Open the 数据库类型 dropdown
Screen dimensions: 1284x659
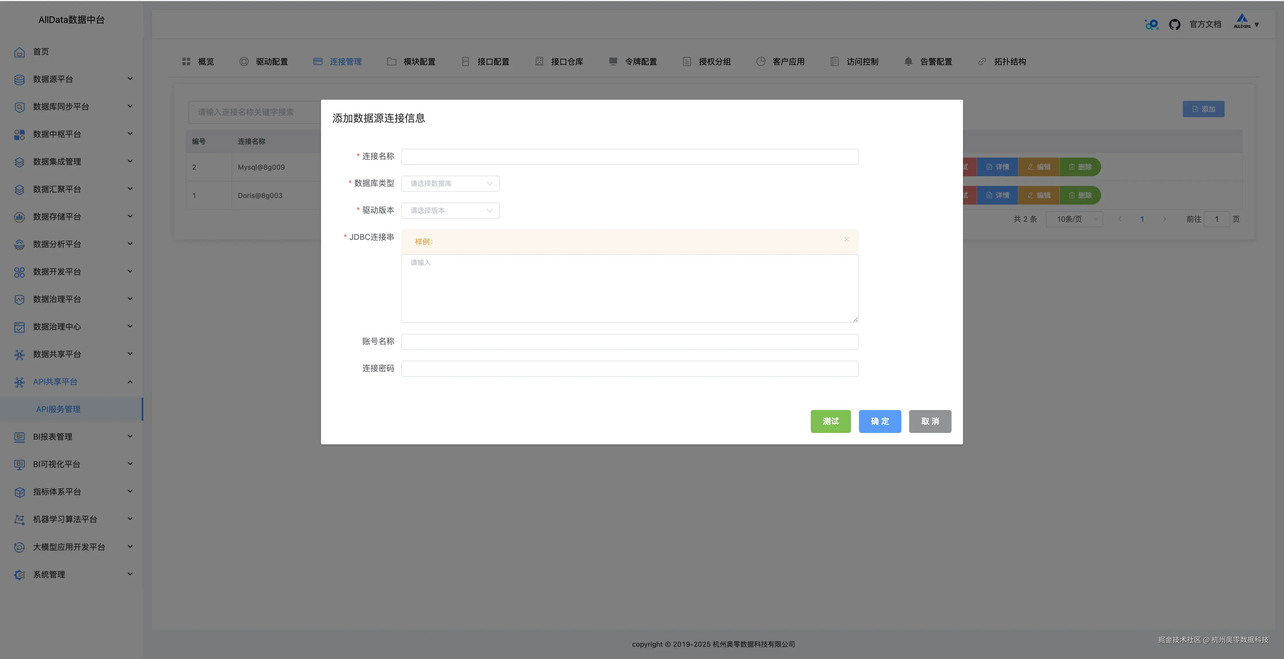point(450,183)
